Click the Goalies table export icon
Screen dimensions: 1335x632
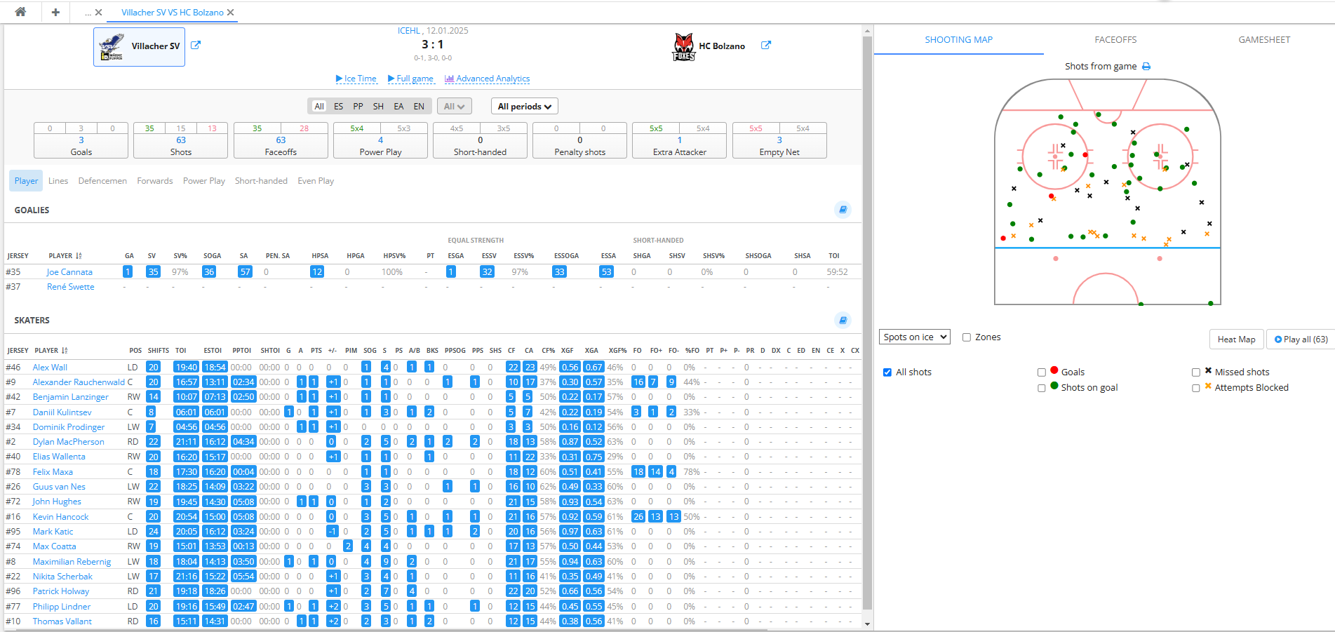[843, 210]
